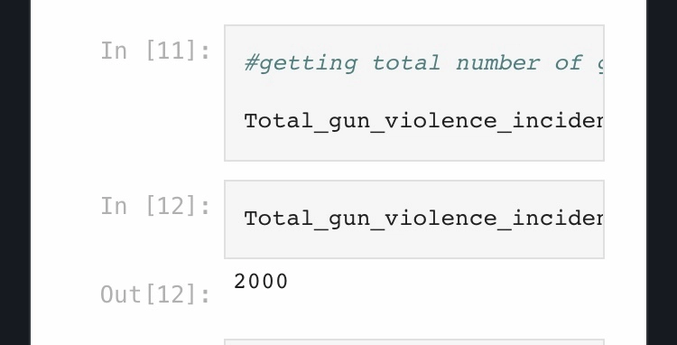
Task: Click the word "#getting" in the comment
Action: tap(301, 63)
